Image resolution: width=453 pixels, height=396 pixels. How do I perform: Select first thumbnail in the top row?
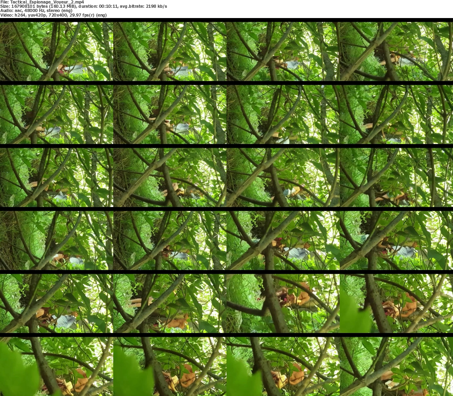pos(57,51)
